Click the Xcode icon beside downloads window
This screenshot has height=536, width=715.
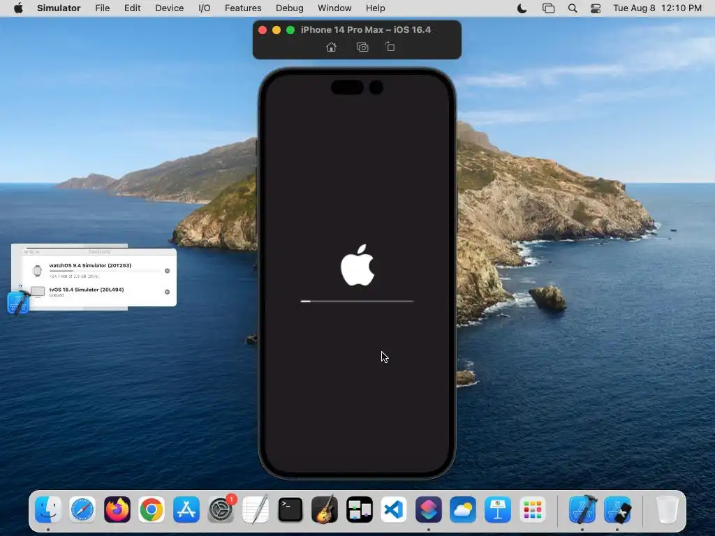18,302
